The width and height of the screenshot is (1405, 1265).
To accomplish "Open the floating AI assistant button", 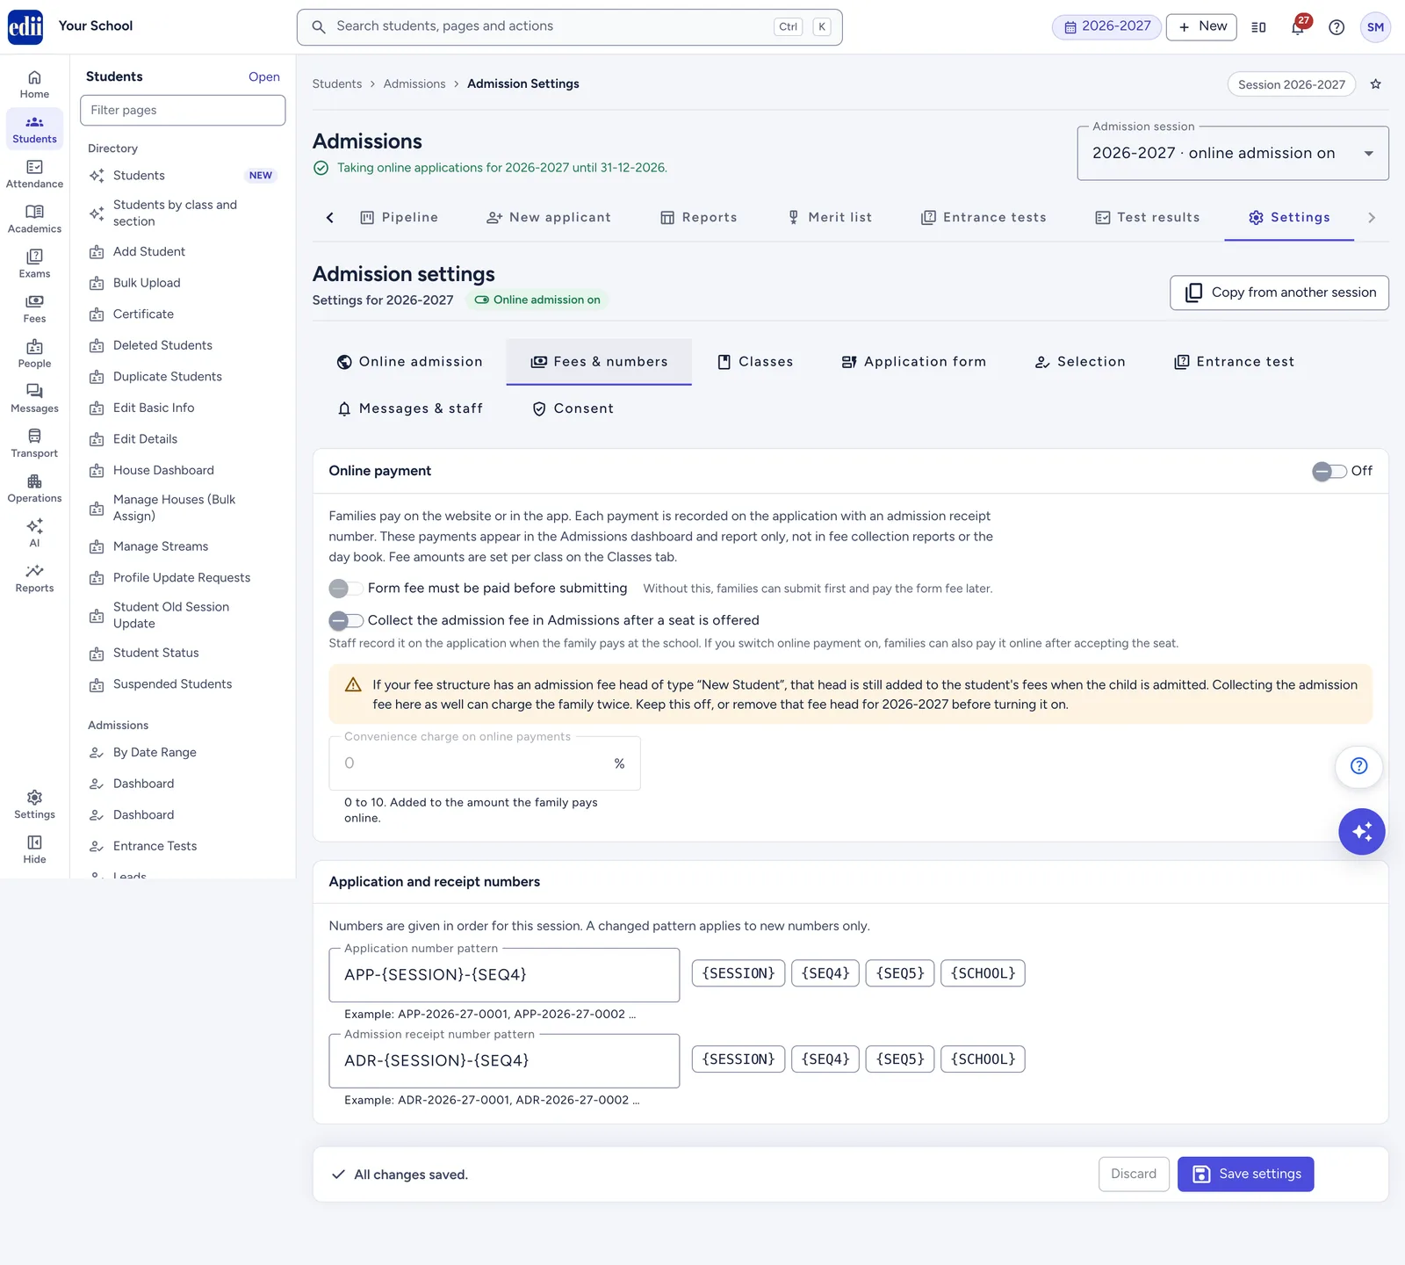I will (1362, 831).
